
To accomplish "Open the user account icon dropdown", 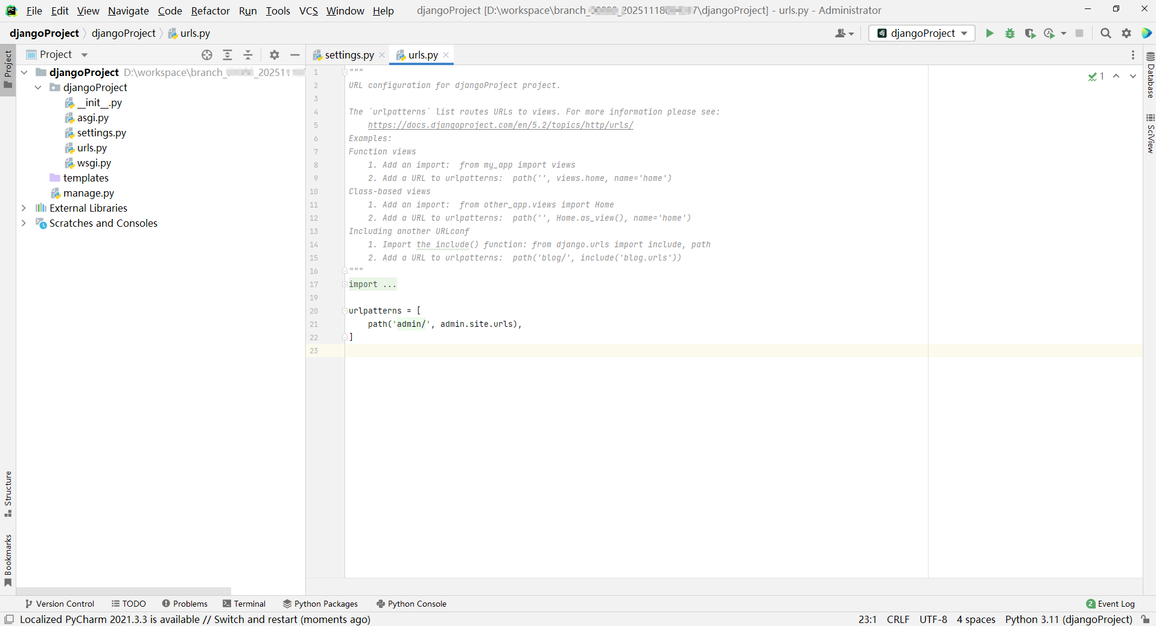I will pos(844,33).
